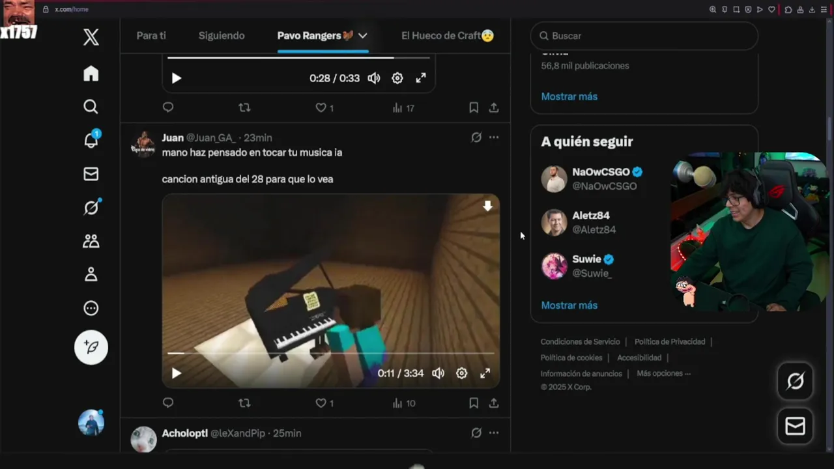Image resolution: width=834 pixels, height=469 pixels.
Task: Bookmark the post with 17 views
Action: [474, 107]
